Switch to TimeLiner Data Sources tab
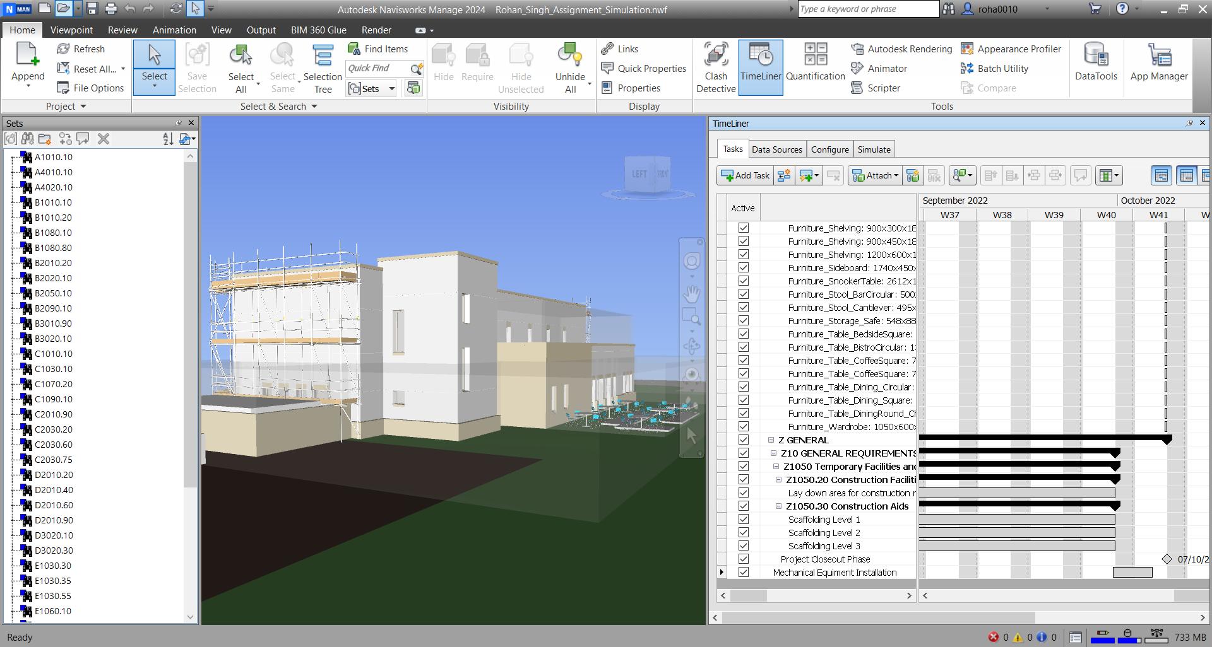The height and width of the screenshot is (647, 1212). point(776,149)
